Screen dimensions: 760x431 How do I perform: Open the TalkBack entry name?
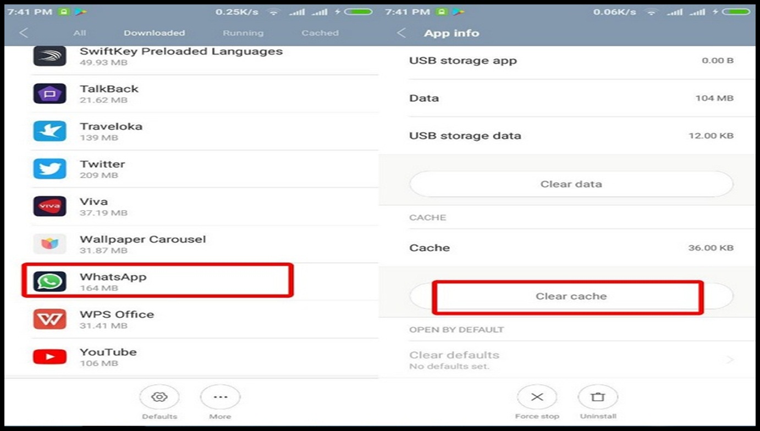(x=109, y=89)
